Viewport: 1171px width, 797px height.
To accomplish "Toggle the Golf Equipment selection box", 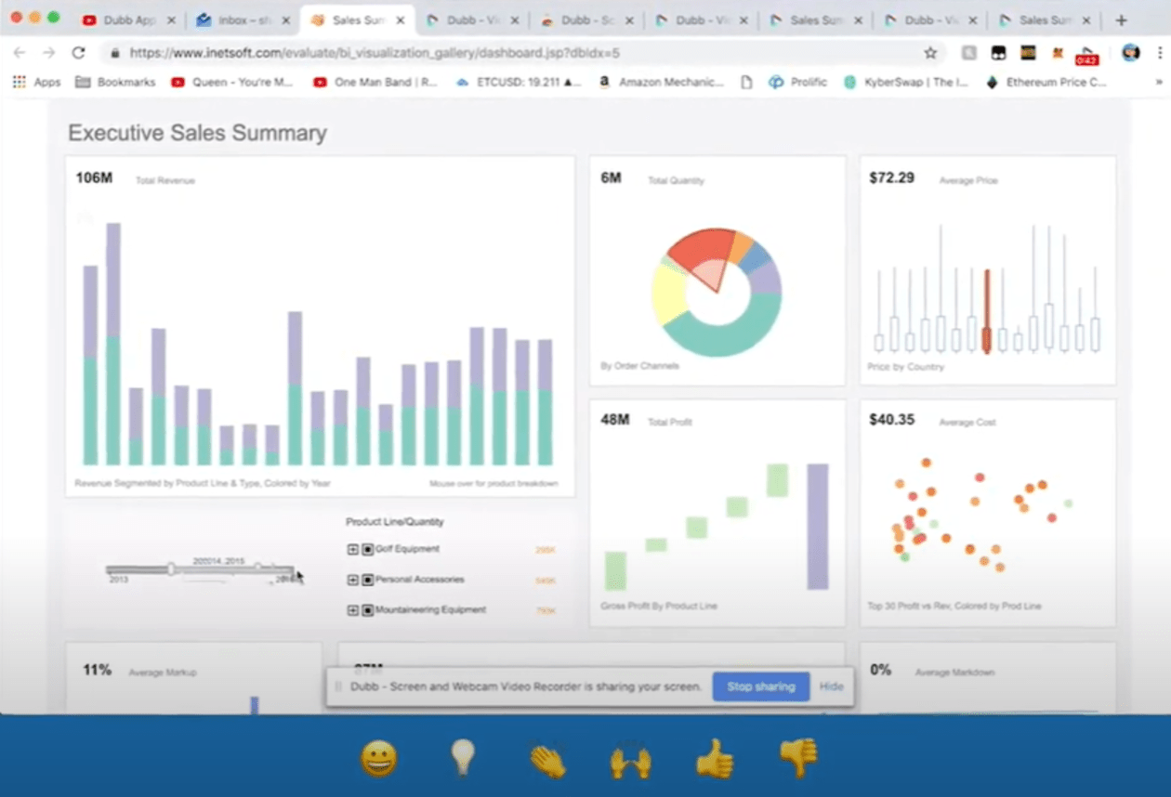I will pyautogui.click(x=367, y=549).
